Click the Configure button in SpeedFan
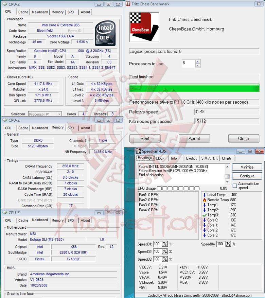Viewport: 265px width, 298px height. [247, 176]
